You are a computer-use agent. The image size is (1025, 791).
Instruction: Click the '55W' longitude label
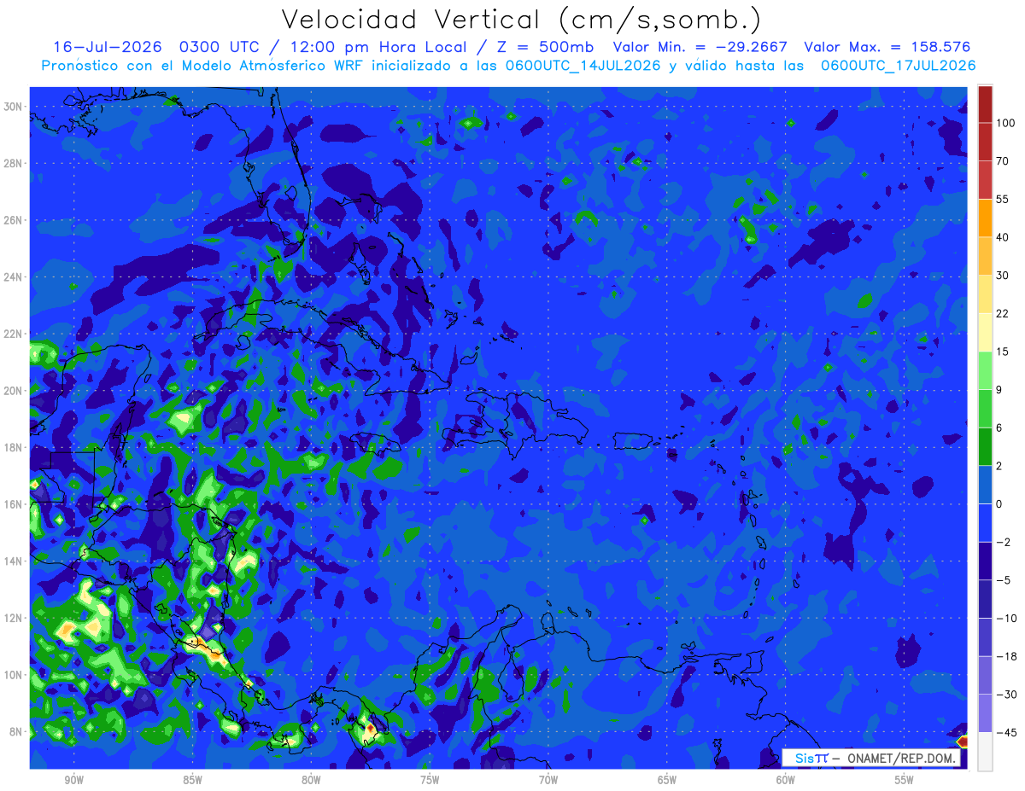click(x=905, y=780)
